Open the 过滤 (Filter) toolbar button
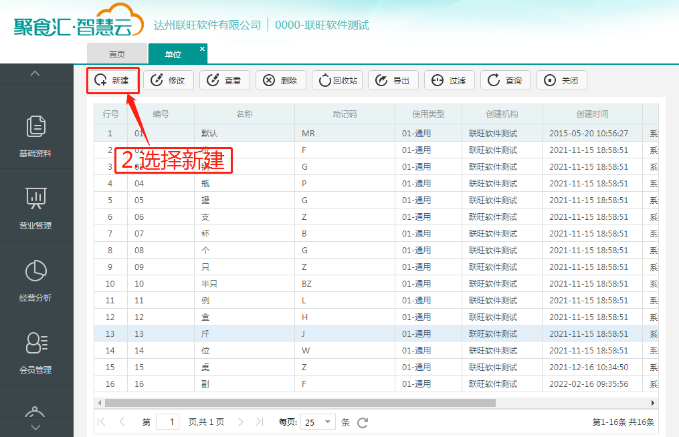This screenshot has height=437, width=679. (450, 80)
